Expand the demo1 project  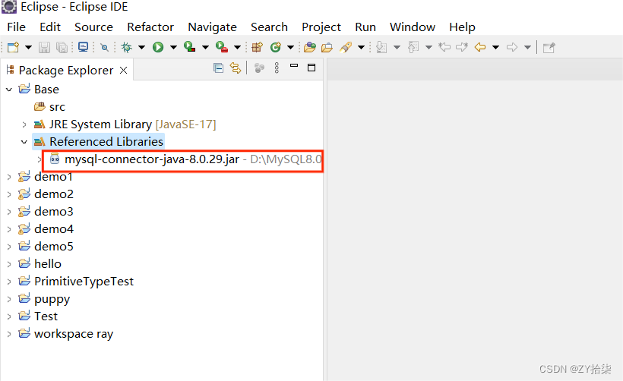[9, 177]
